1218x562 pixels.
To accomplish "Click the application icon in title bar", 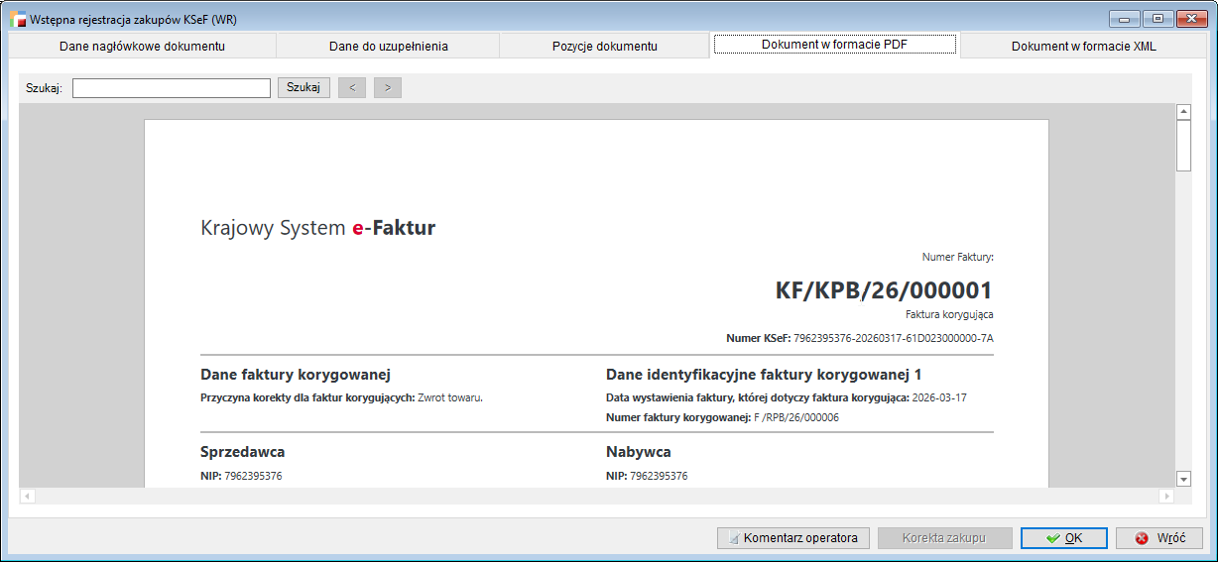I will (17, 19).
